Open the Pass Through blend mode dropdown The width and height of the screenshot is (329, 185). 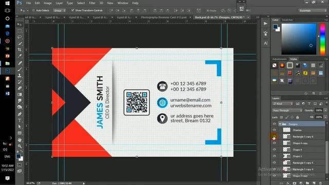(287, 110)
